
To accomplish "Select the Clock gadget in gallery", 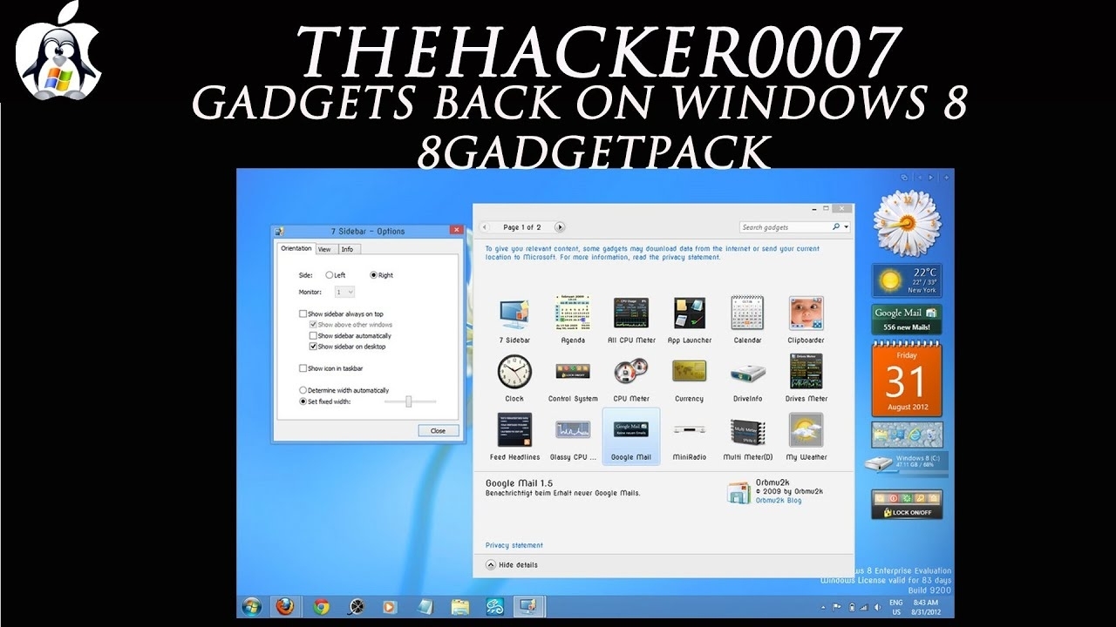I will click(x=514, y=372).
